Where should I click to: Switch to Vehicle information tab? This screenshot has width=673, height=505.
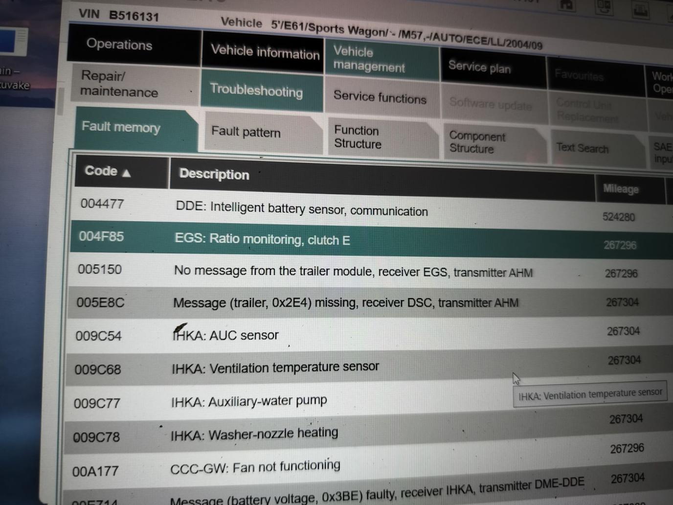pos(265,52)
